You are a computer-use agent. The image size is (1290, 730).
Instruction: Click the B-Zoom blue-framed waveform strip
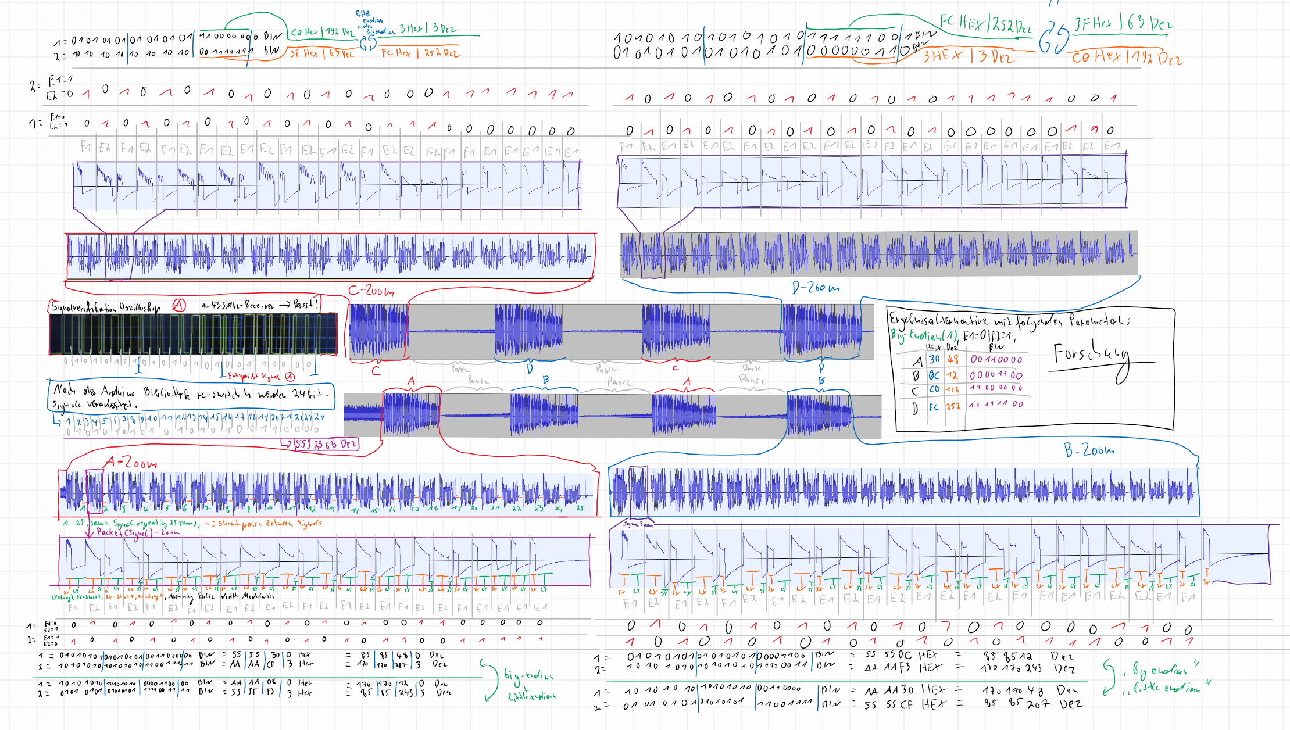(905, 492)
